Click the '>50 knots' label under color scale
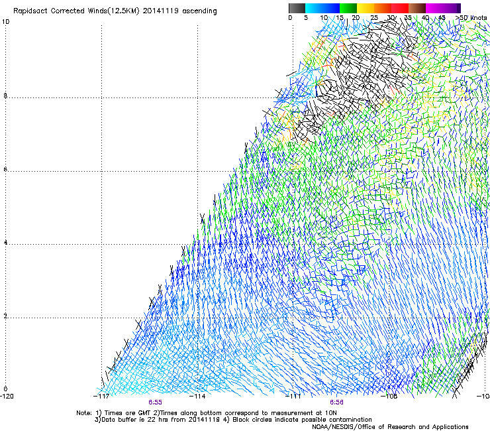 (x=471, y=17)
